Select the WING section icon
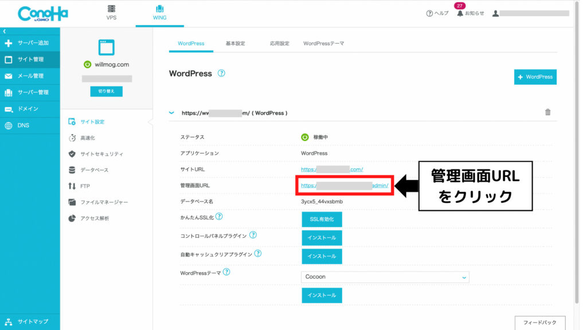The image size is (587, 330). click(x=159, y=9)
